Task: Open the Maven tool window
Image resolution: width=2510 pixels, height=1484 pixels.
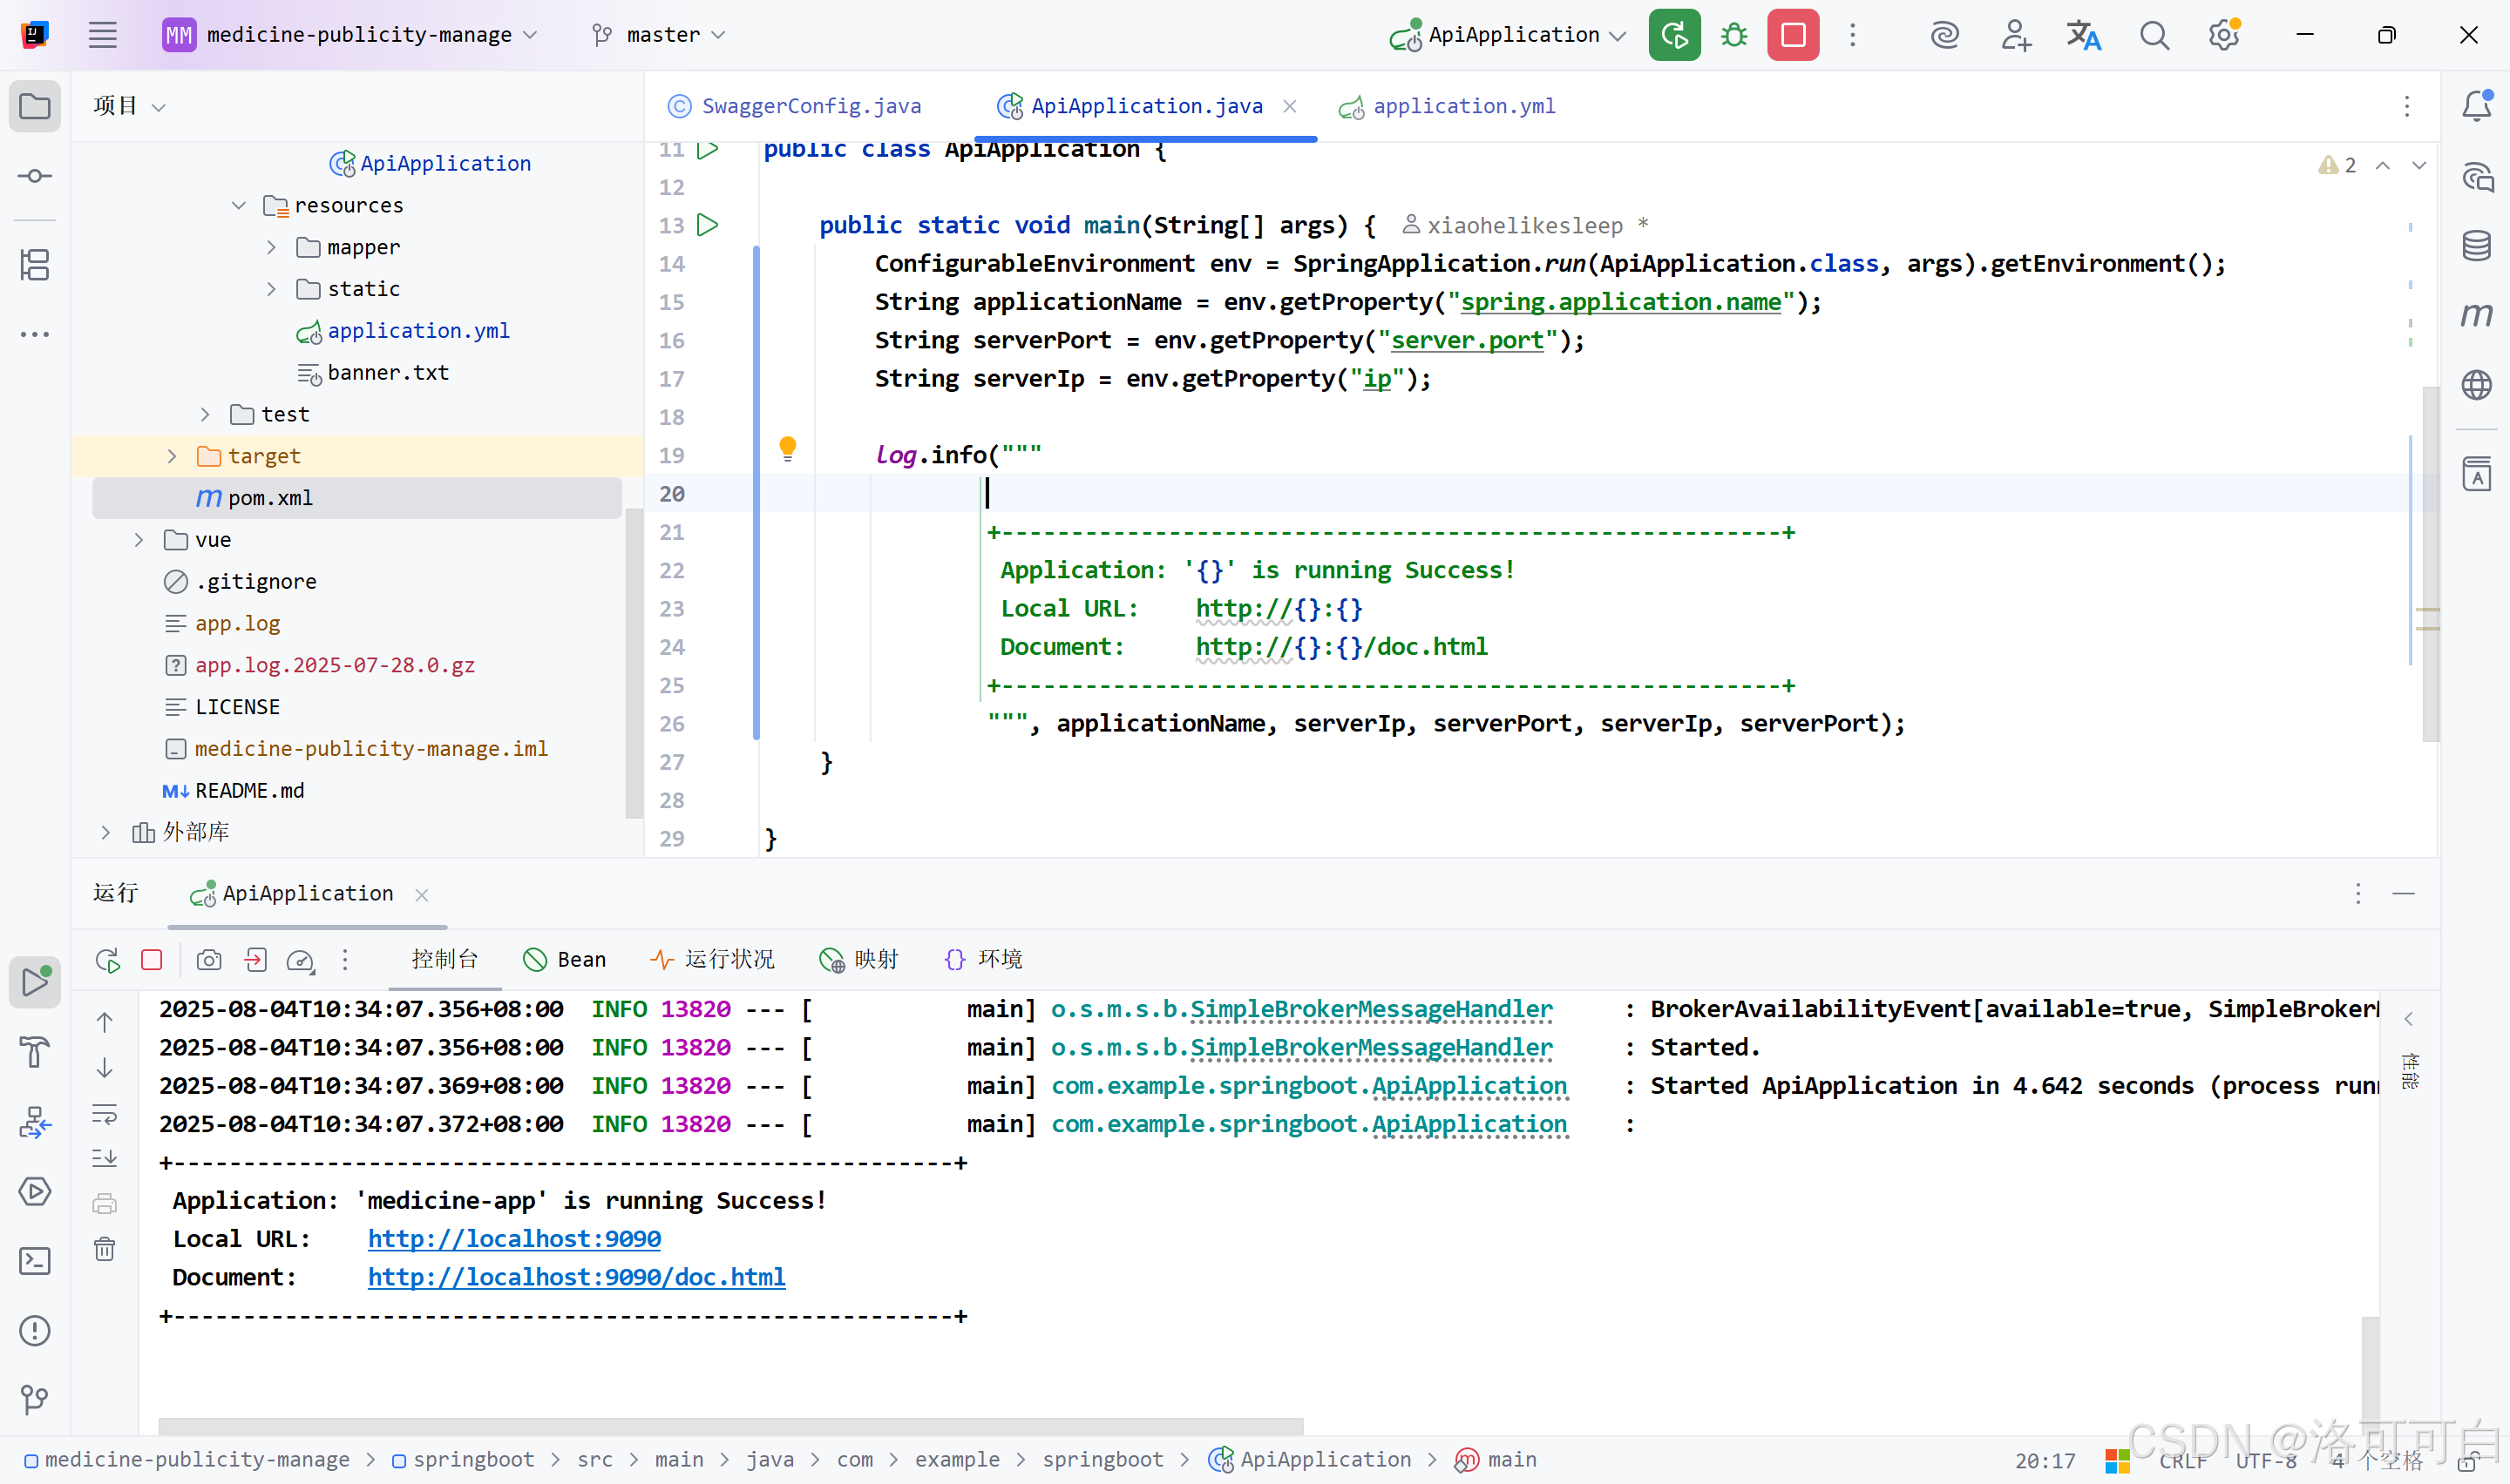Action: [2476, 315]
